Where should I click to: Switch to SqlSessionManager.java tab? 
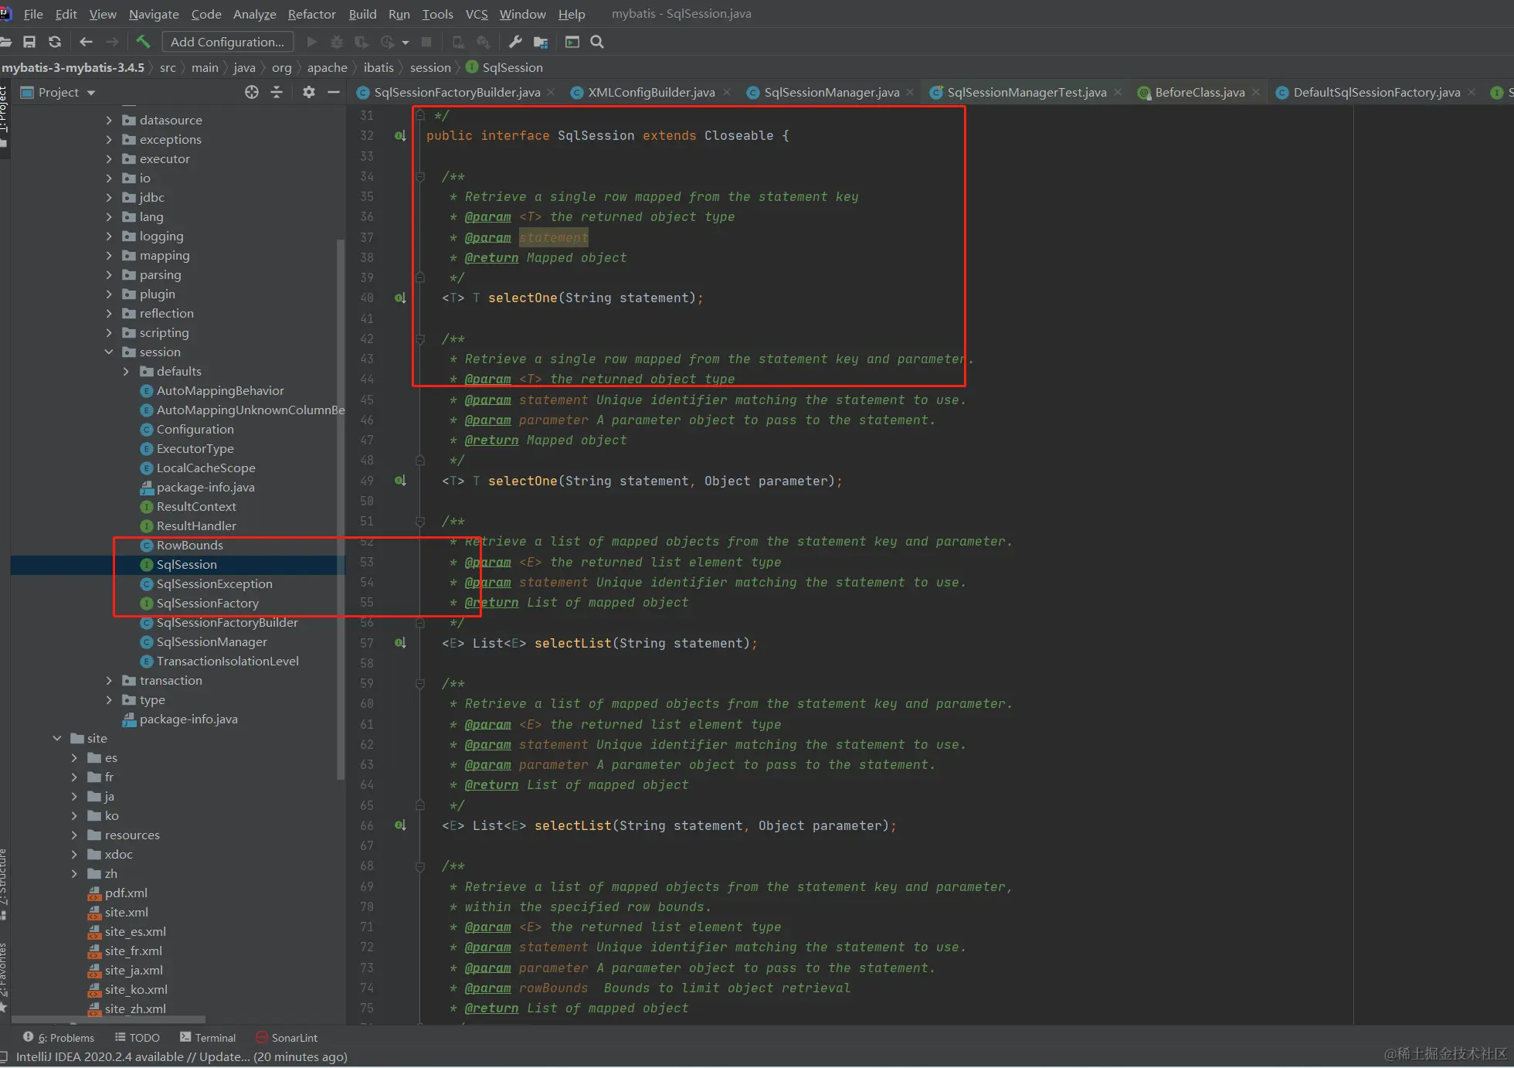[x=831, y=92]
